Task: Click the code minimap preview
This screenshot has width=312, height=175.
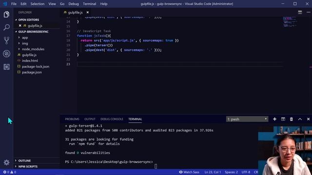Action: (x=290, y=22)
